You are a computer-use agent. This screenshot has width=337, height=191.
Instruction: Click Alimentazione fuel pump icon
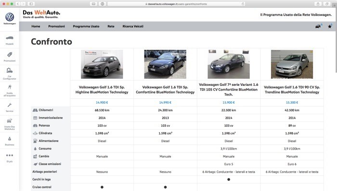pyautogui.click(x=35, y=141)
